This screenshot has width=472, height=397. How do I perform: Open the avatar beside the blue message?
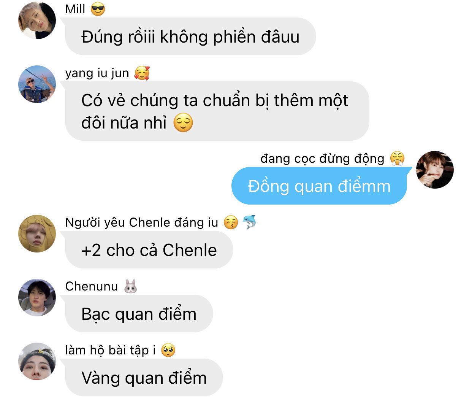coord(435,170)
